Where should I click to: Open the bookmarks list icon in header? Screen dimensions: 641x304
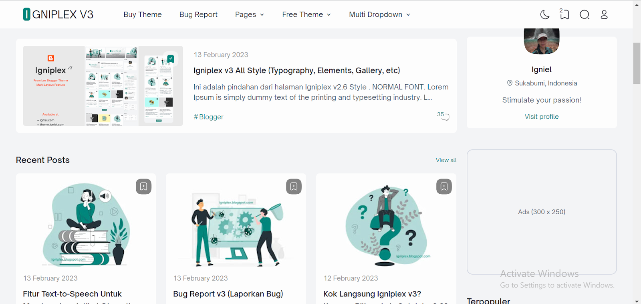pyautogui.click(x=564, y=14)
